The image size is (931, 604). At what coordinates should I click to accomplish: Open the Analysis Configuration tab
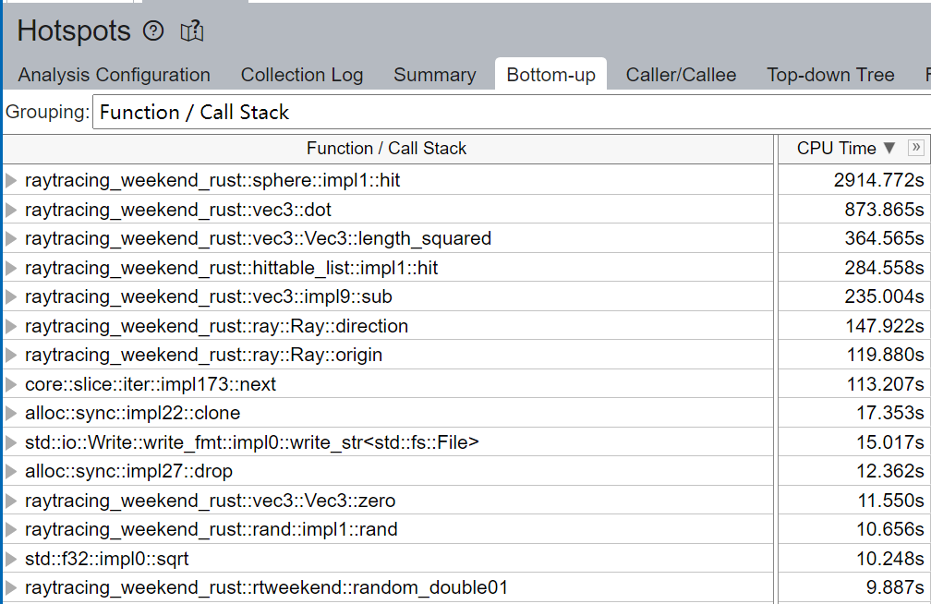click(113, 75)
